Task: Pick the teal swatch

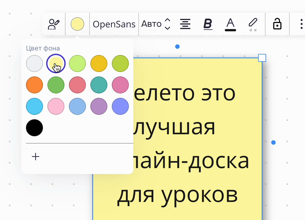Action: 99,85
